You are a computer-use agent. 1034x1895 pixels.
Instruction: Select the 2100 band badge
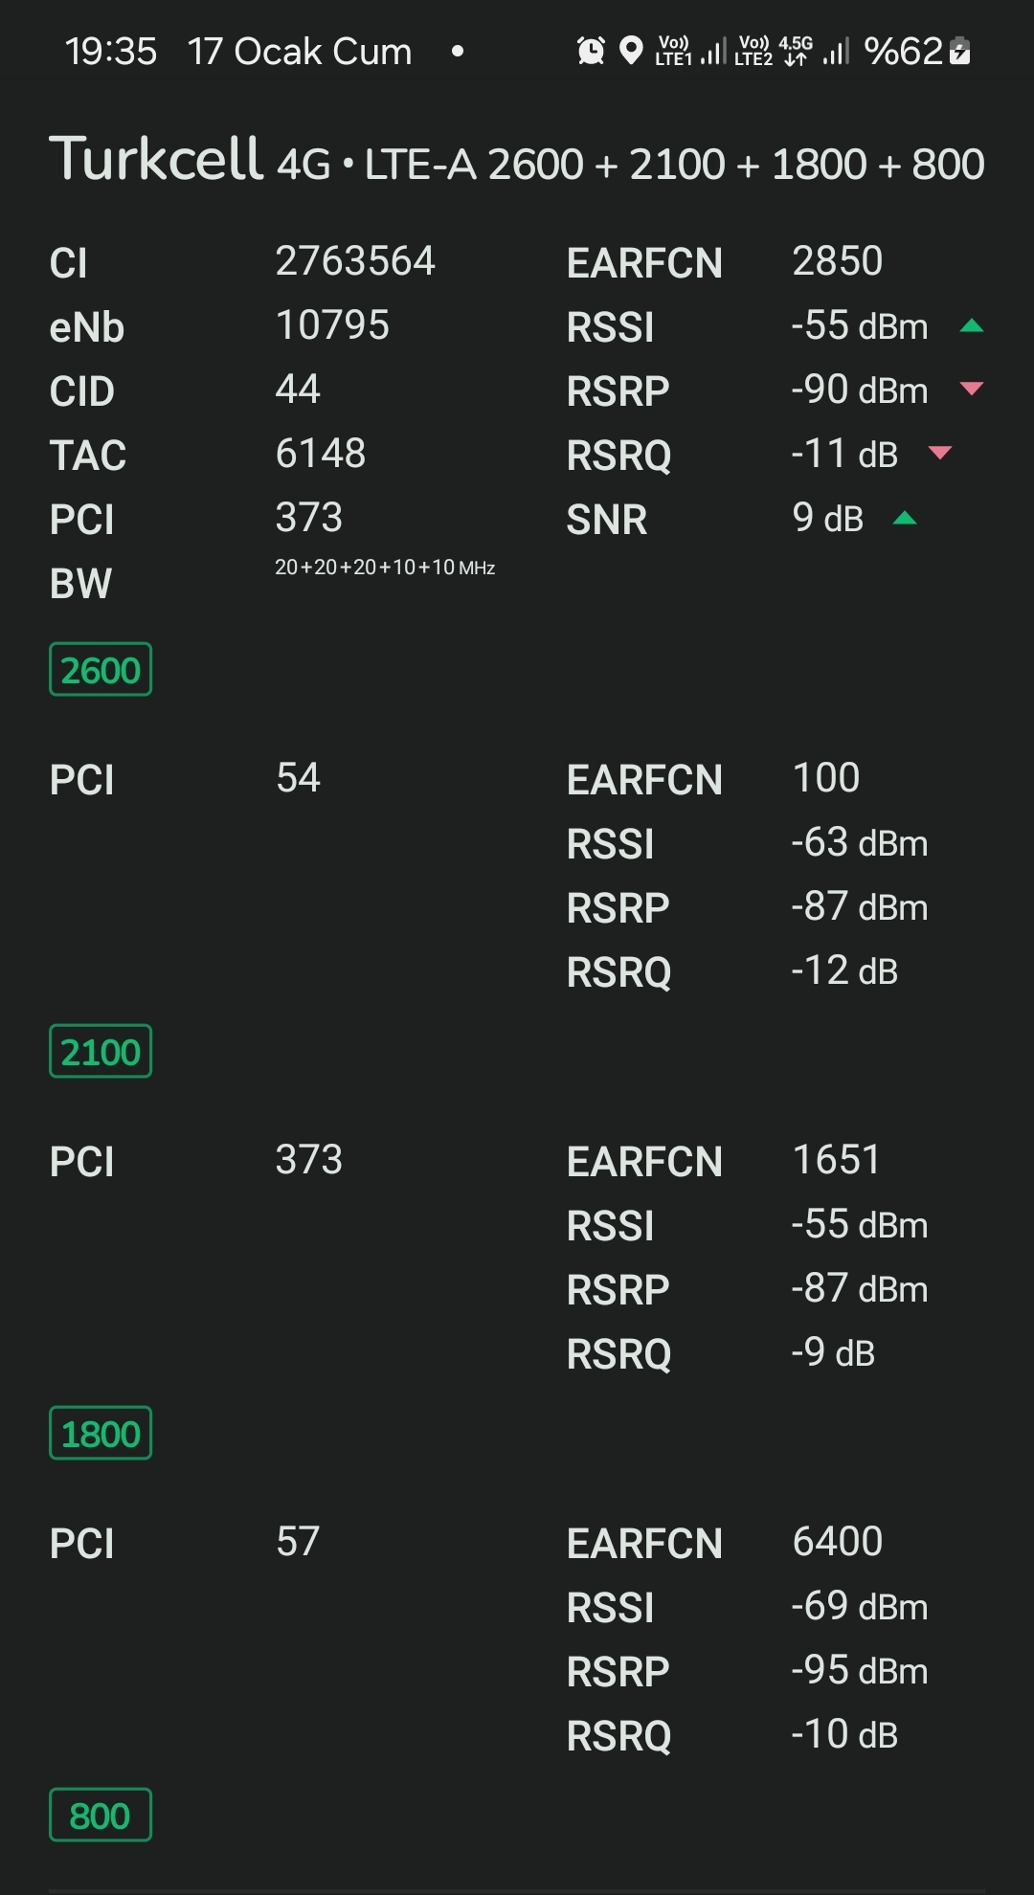click(101, 1052)
